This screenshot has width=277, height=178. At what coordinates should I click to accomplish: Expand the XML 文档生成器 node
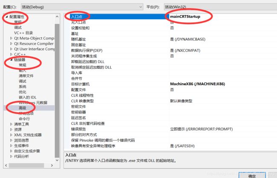(x=12, y=135)
